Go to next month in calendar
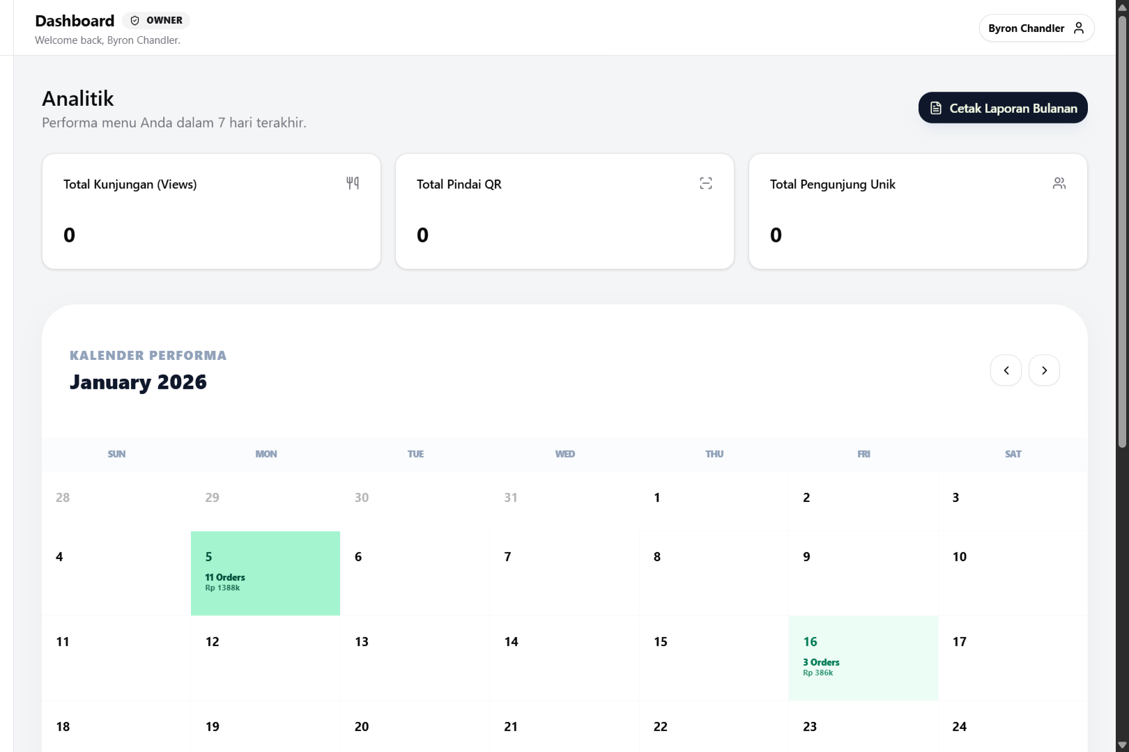Viewport: 1129px width, 752px height. pos(1044,370)
